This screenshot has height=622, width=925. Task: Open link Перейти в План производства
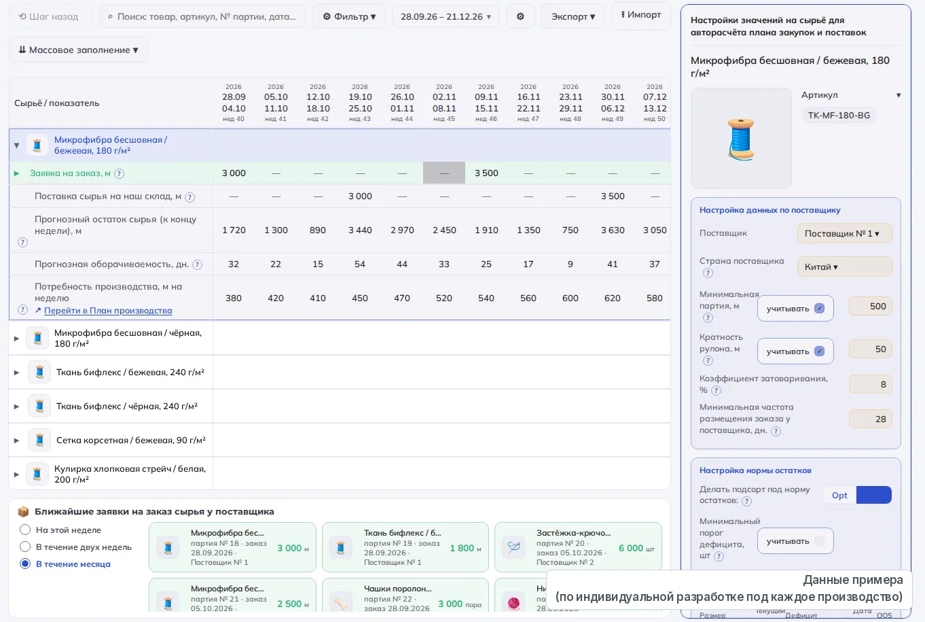click(x=108, y=311)
